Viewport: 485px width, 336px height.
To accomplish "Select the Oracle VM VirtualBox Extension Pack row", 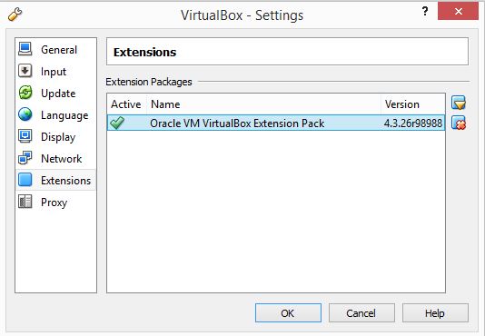I will pyautogui.click(x=276, y=123).
